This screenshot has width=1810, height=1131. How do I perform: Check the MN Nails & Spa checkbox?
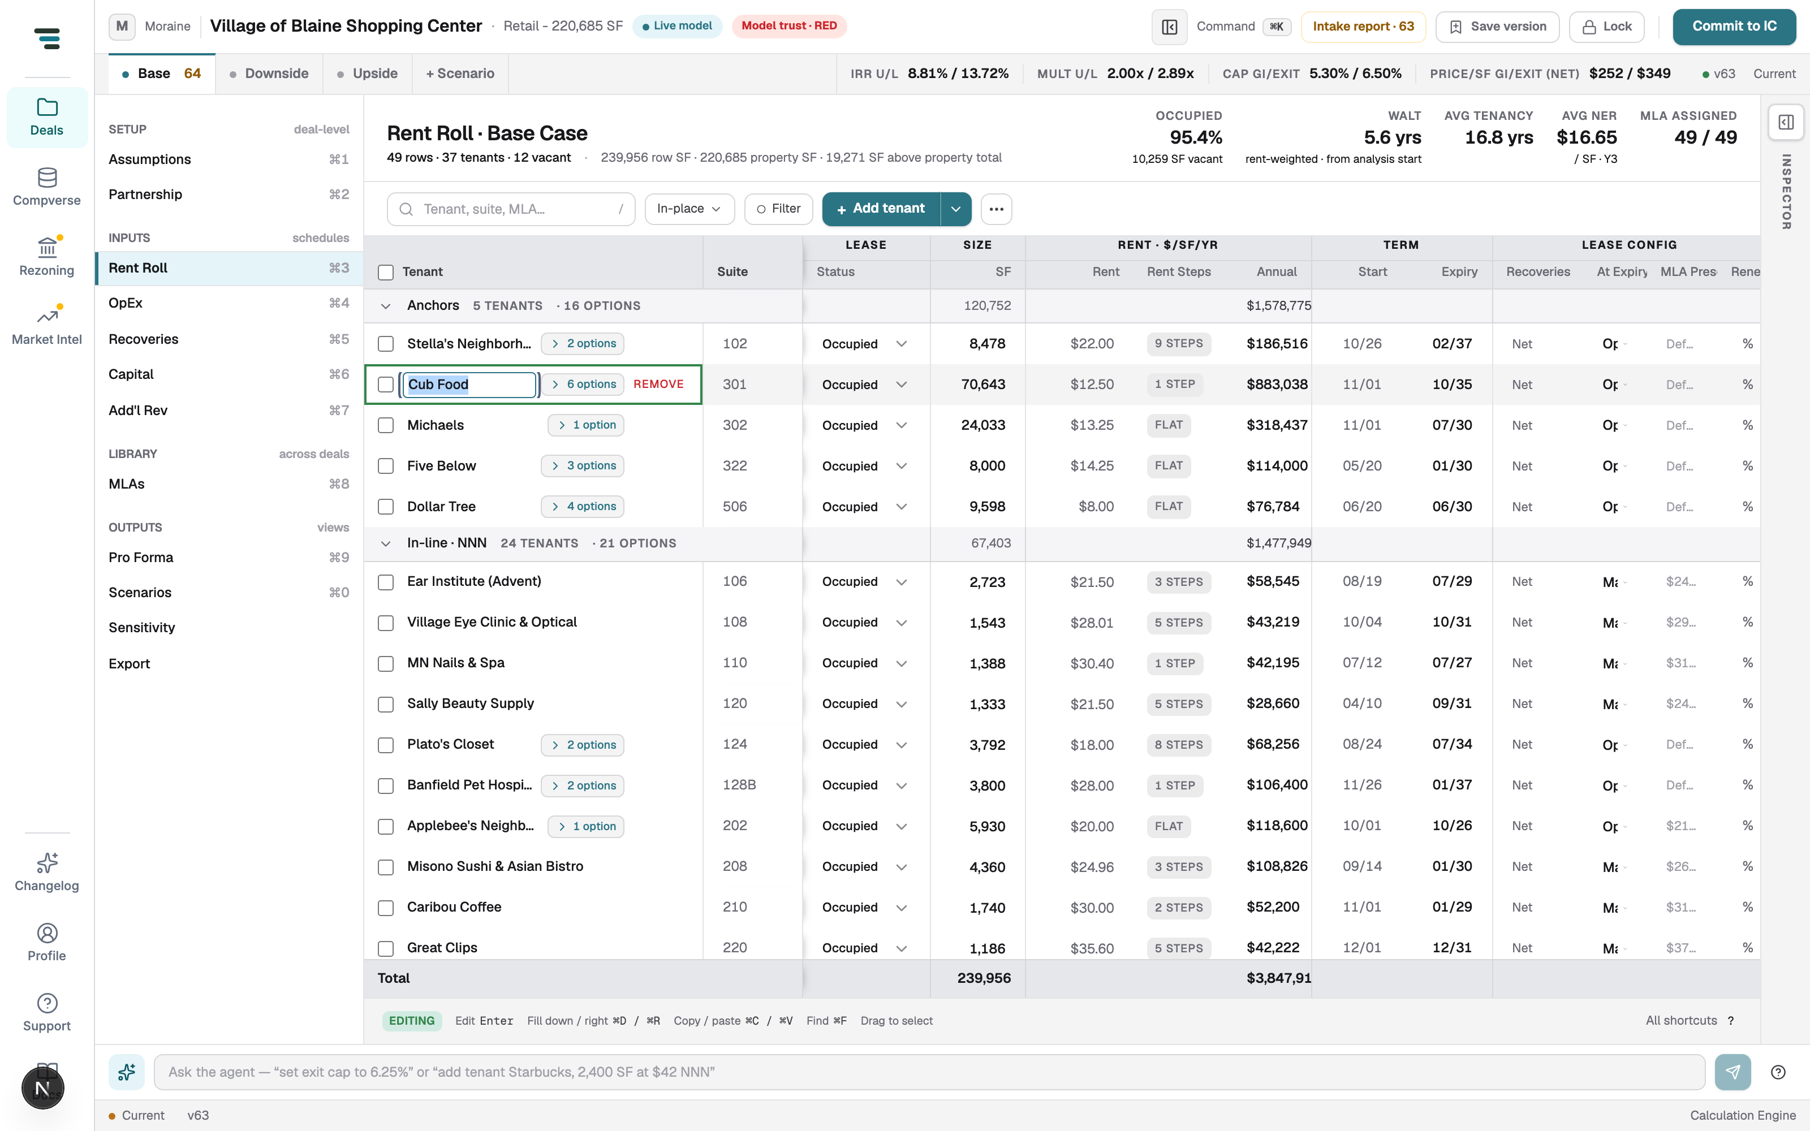(385, 663)
